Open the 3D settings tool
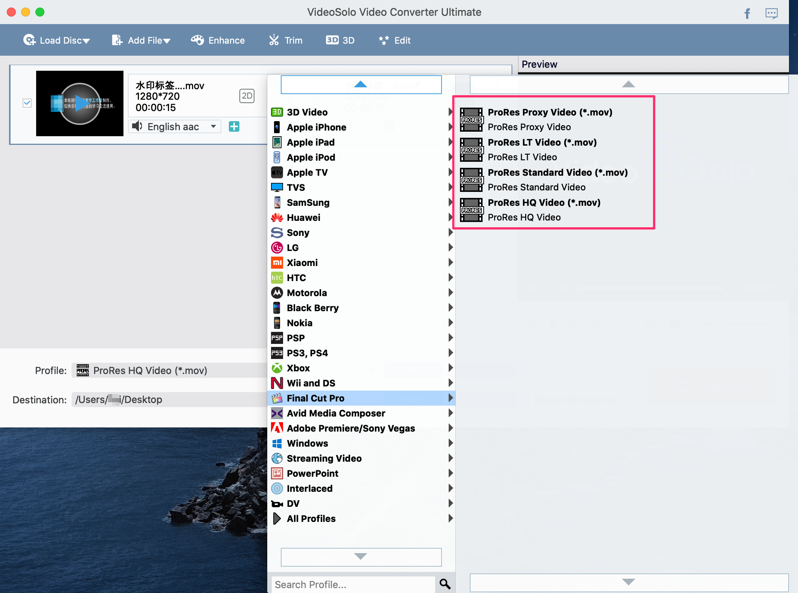Image resolution: width=798 pixels, height=593 pixels. click(340, 40)
